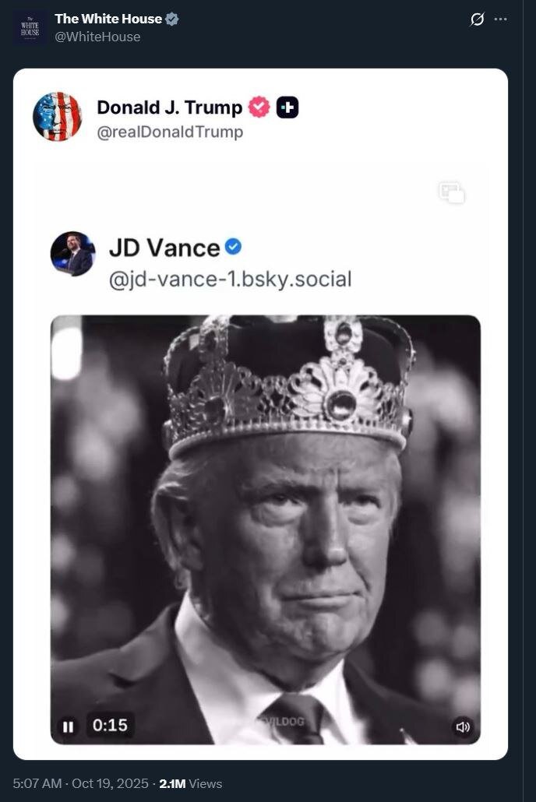The image size is (536, 802).
Task: Click the @WhiteHouse handle
Action: click(x=97, y=37)
